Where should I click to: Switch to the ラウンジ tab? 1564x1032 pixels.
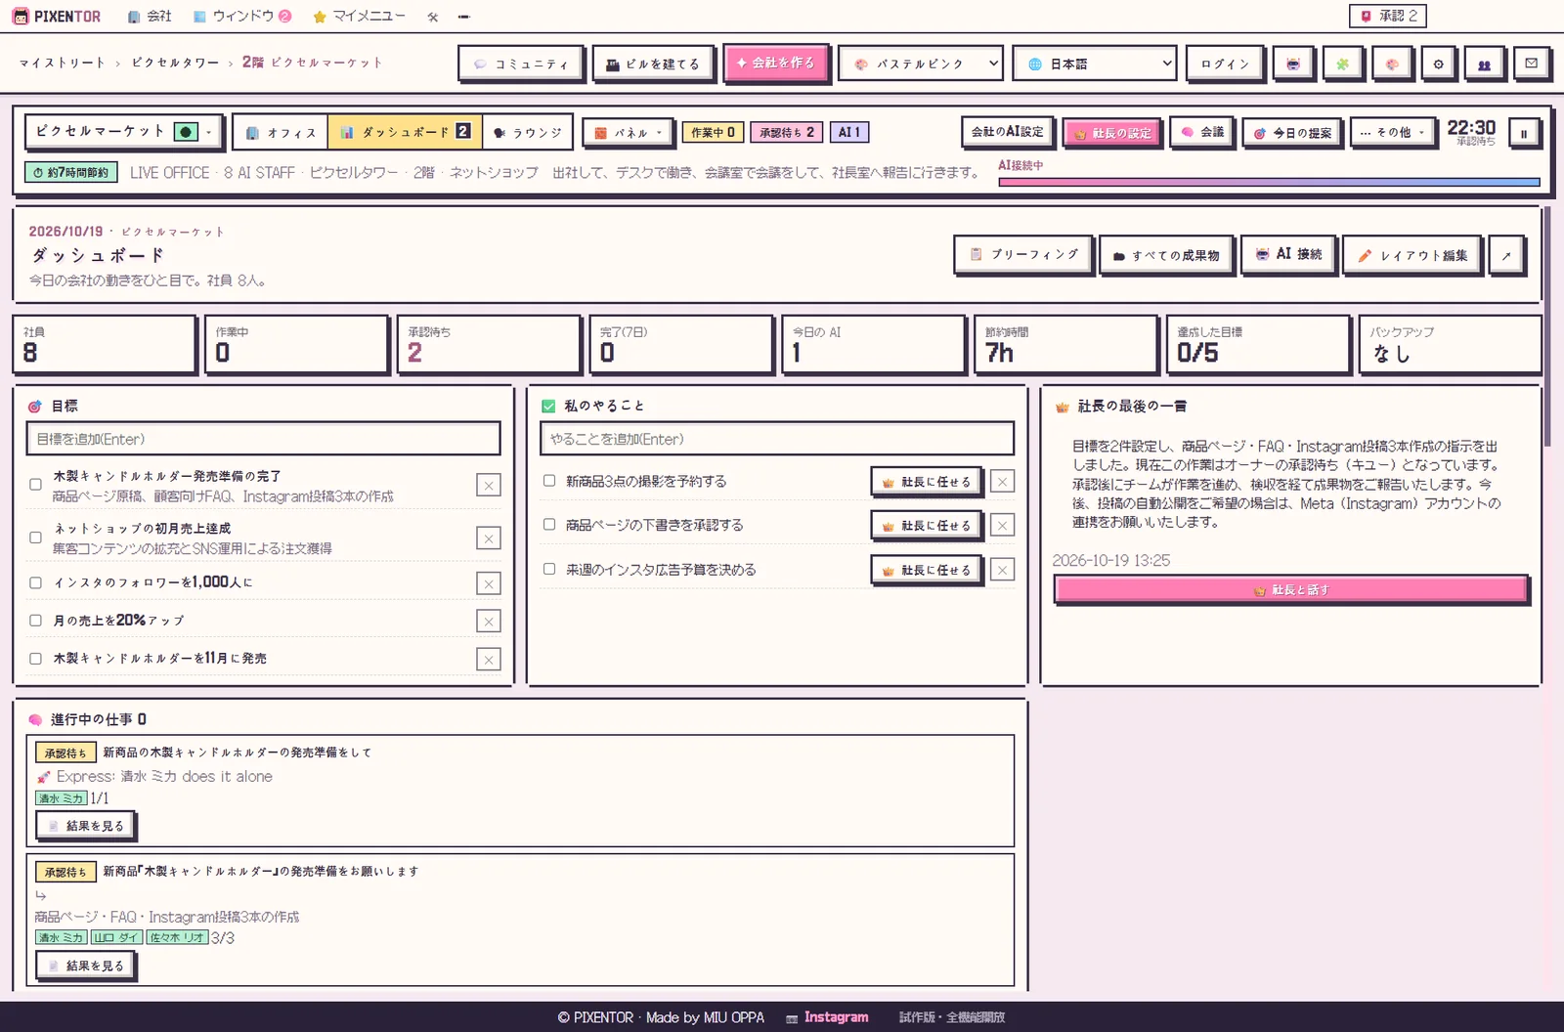(x=528, y=133)
